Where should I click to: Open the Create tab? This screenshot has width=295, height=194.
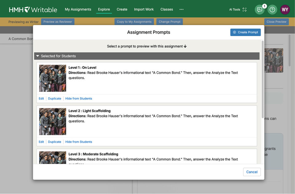click(x=122, y=9)
